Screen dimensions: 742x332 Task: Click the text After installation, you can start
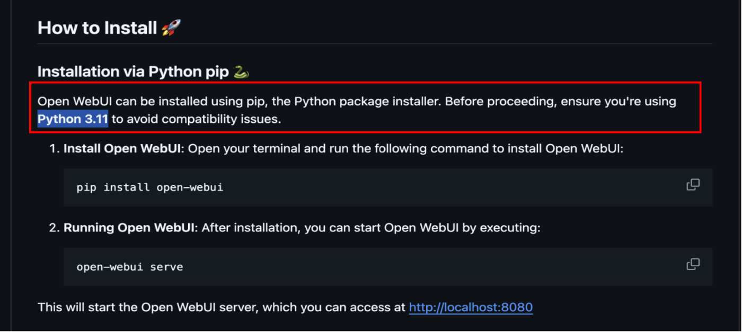291,228
